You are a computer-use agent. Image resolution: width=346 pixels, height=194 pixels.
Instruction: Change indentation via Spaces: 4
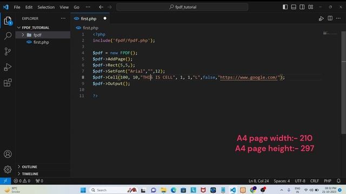282,181
